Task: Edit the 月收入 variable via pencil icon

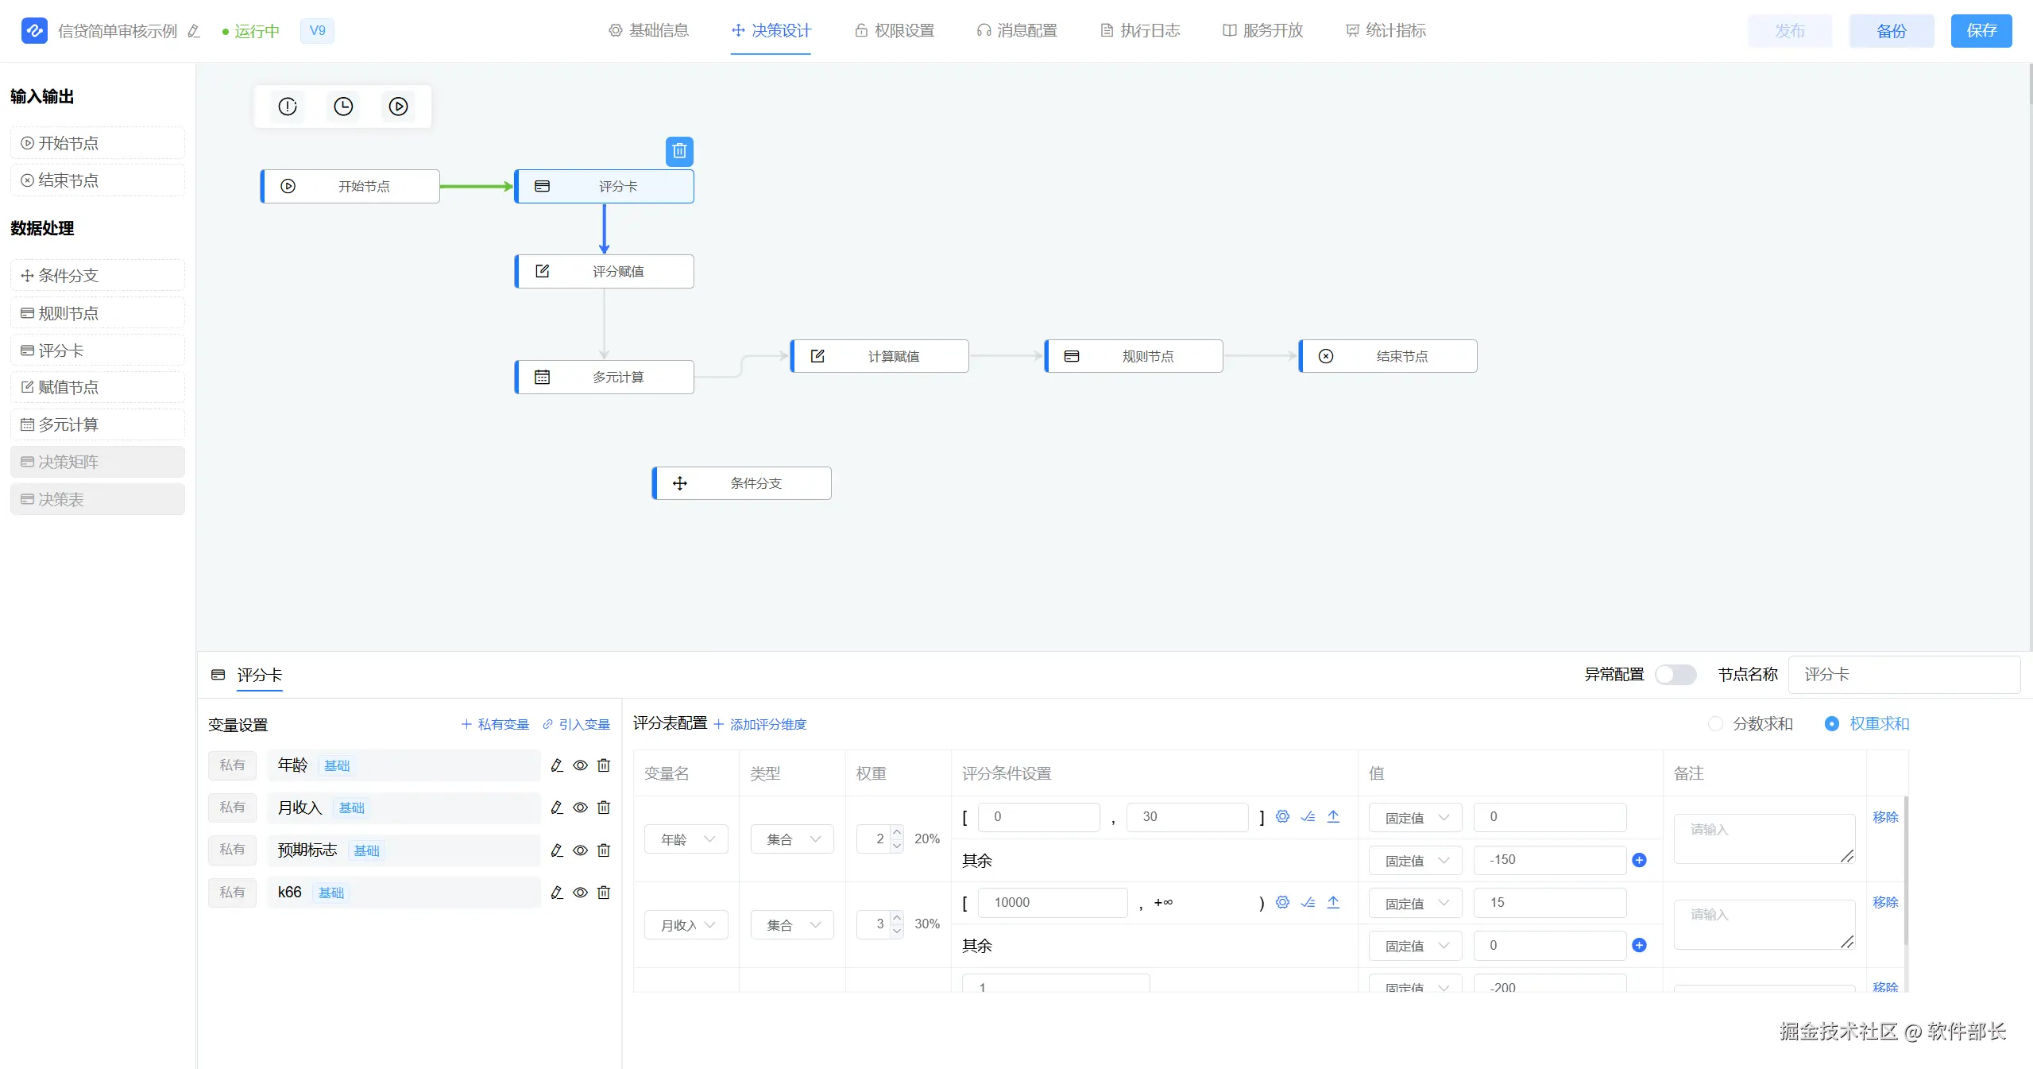Action: 557,808
